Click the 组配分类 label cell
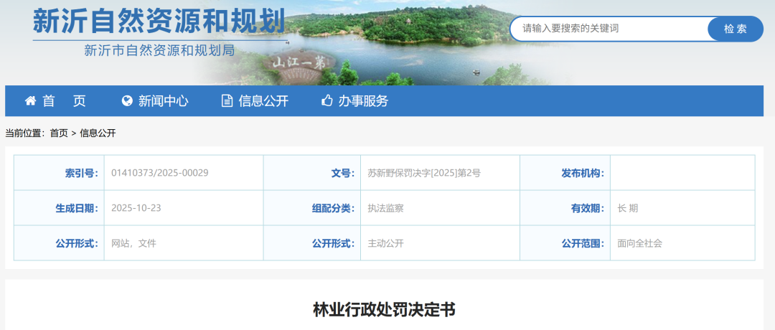 coord(312,208)
